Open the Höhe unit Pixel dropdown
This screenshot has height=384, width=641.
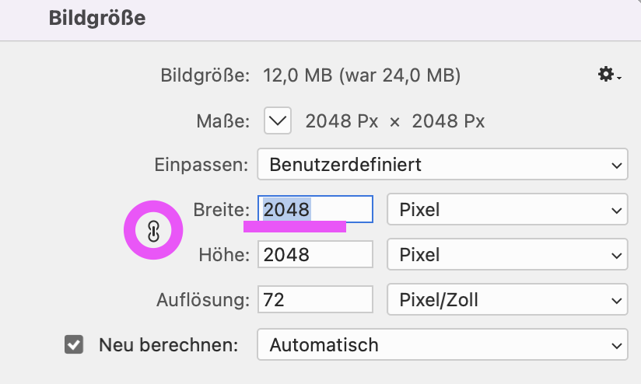[x=507, y=254]
